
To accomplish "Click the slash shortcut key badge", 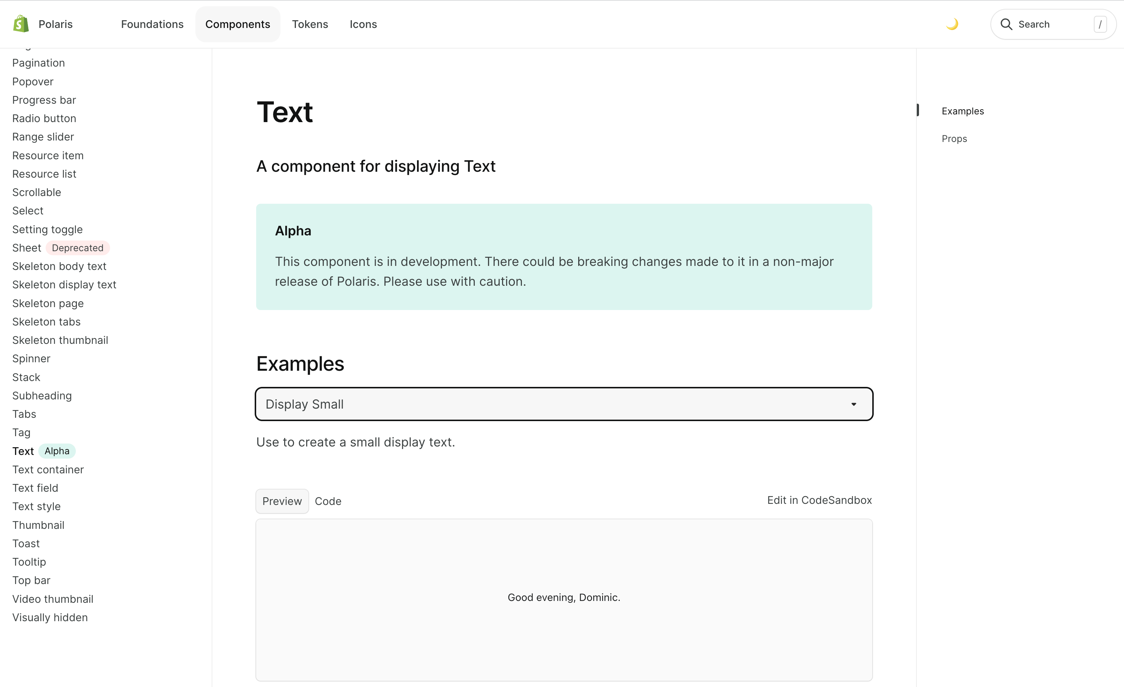I will (1100, 24).
